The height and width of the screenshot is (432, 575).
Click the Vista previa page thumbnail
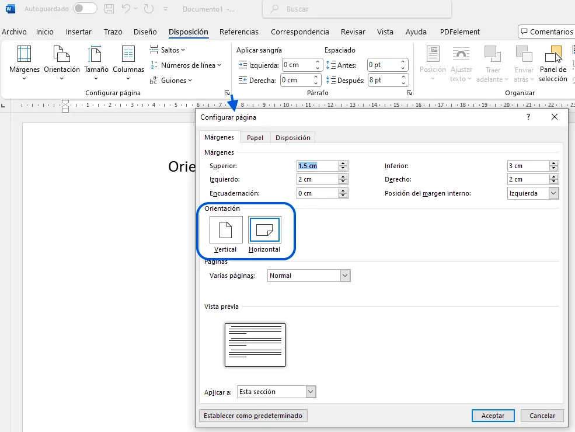click(x=255, y=344)
